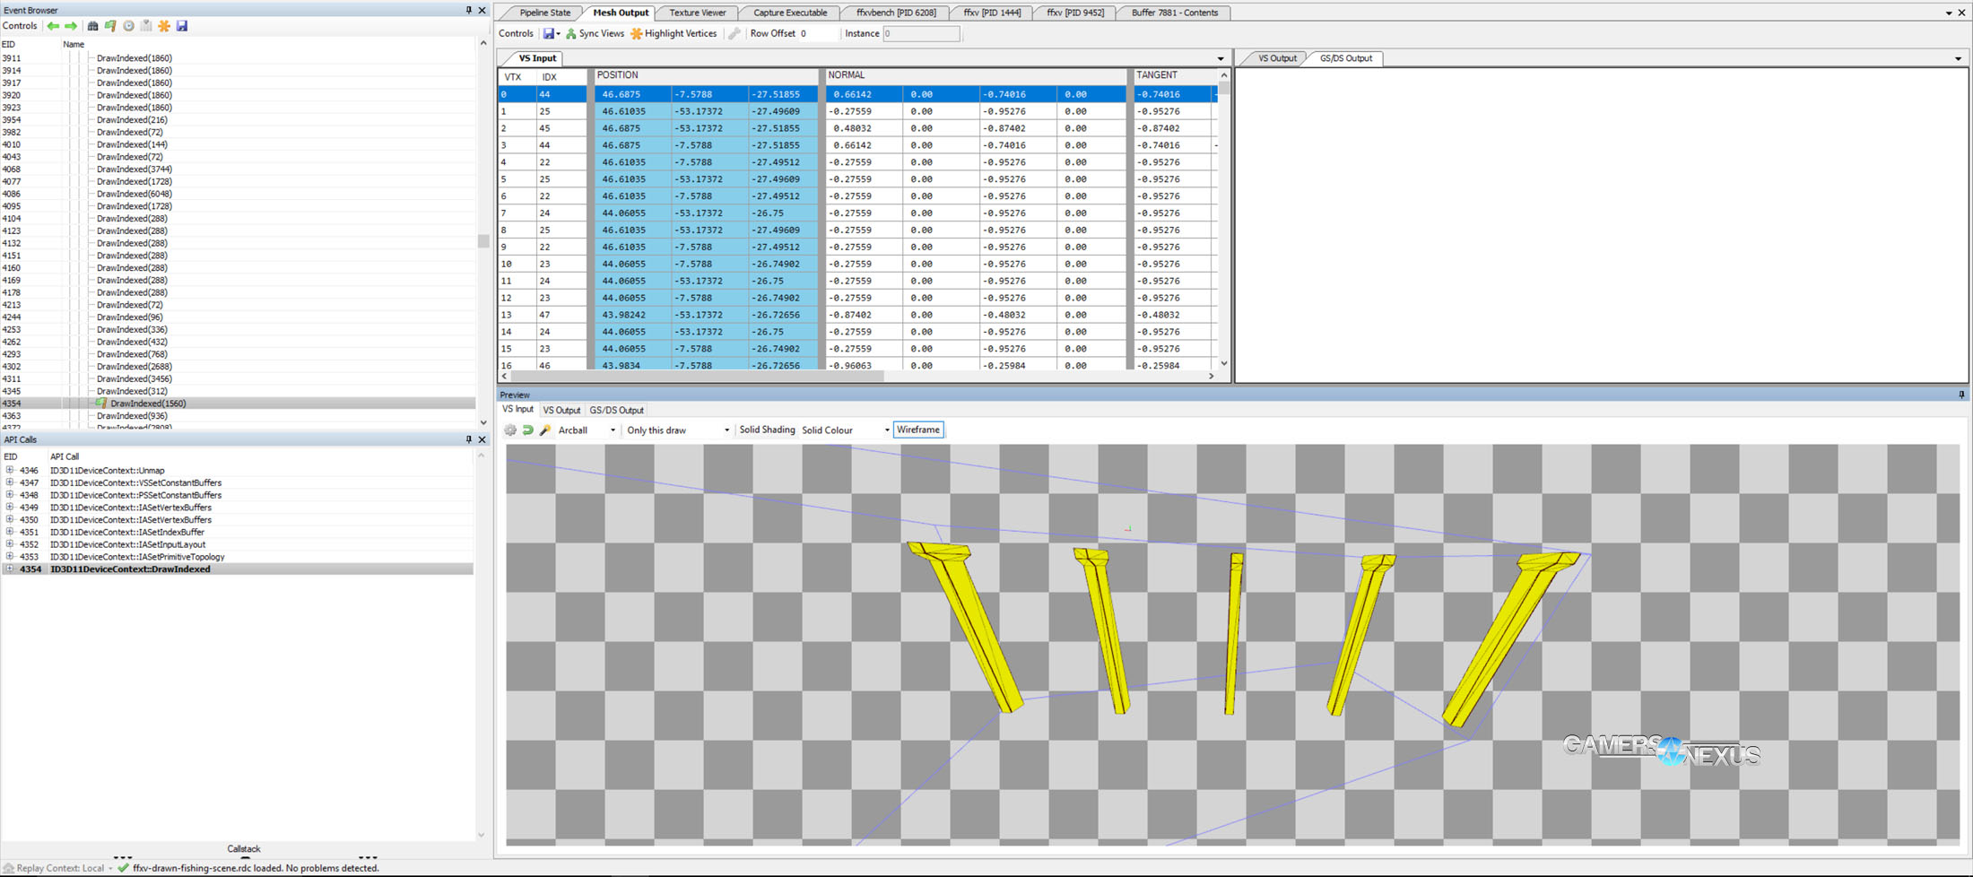Select the GS/DS Output tab in the preview
The width and height of the screenshot is (1973, 877).
coord(616,410)
